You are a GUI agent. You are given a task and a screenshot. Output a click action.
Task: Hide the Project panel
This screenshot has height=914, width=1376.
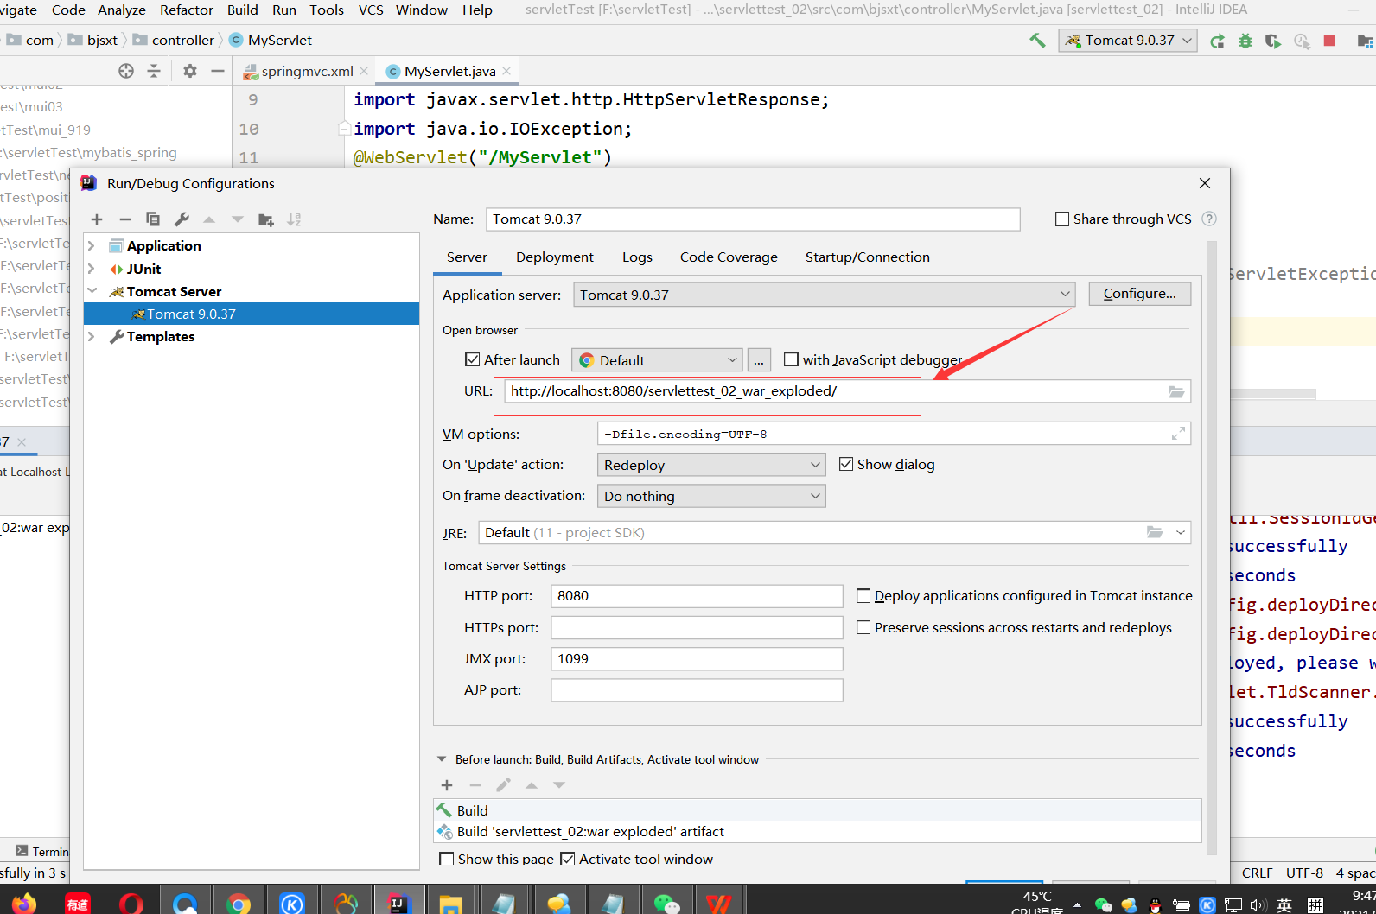pos(218,71)
